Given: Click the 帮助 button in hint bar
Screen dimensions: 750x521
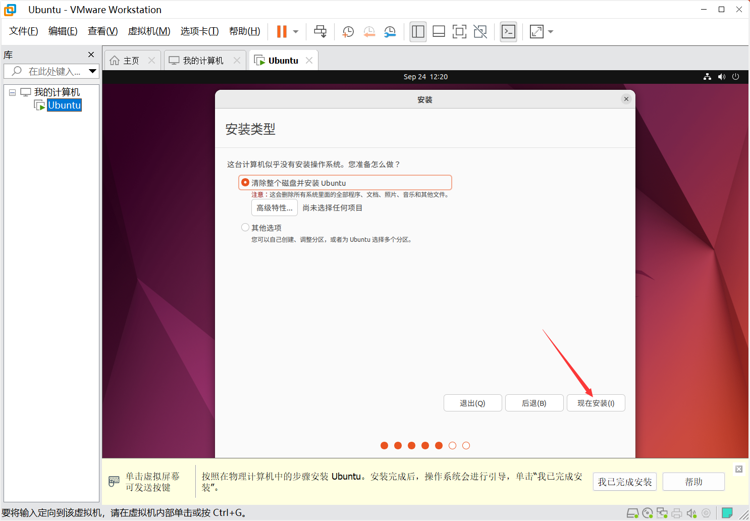Looking at the screenshot, I should [693, 482].
